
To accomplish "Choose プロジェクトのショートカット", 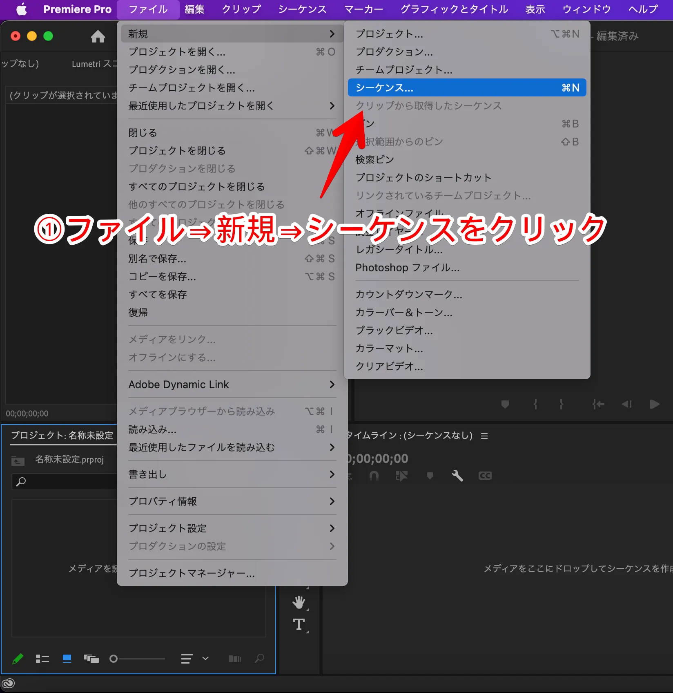I will (x=467, y=177).
